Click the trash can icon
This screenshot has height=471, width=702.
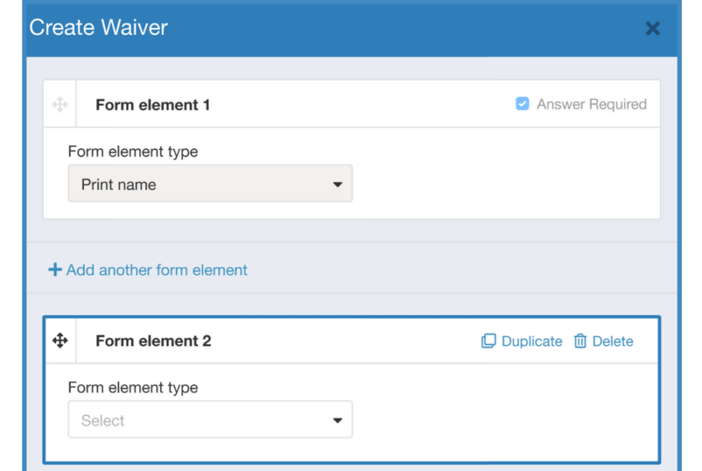click(580, 341)
